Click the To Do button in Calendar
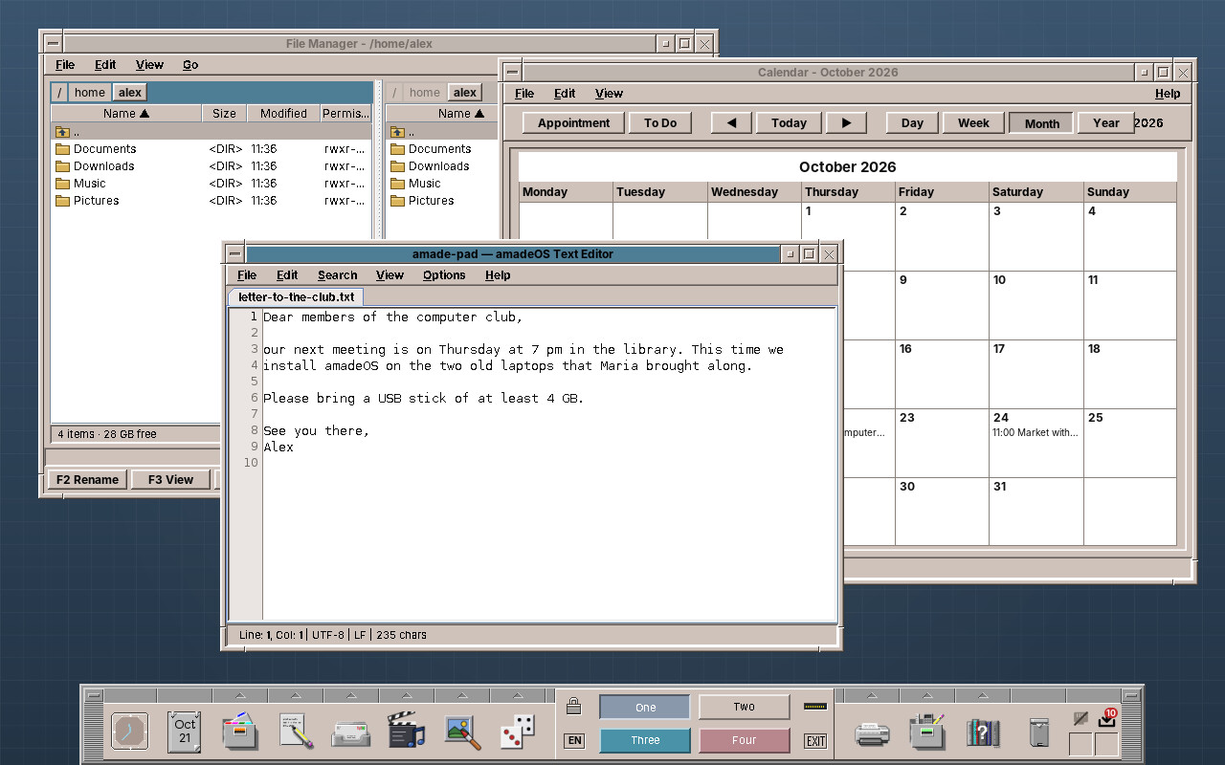The width and height of the screenshot is (1225, 765). click(x=660, y=122)
